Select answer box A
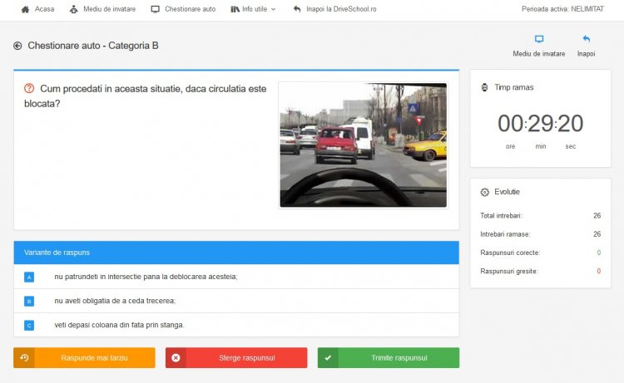The height and width of the screenshot is (383, 624). point(29,277)
